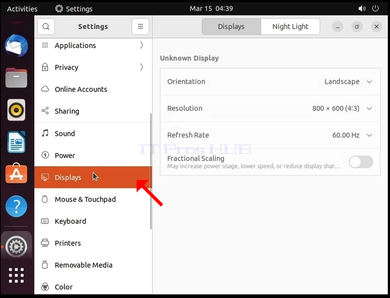Click the Applications grid icon in sidebar
Screen dimensions: 390x298
pyautogui.click(x=45, y=45)
